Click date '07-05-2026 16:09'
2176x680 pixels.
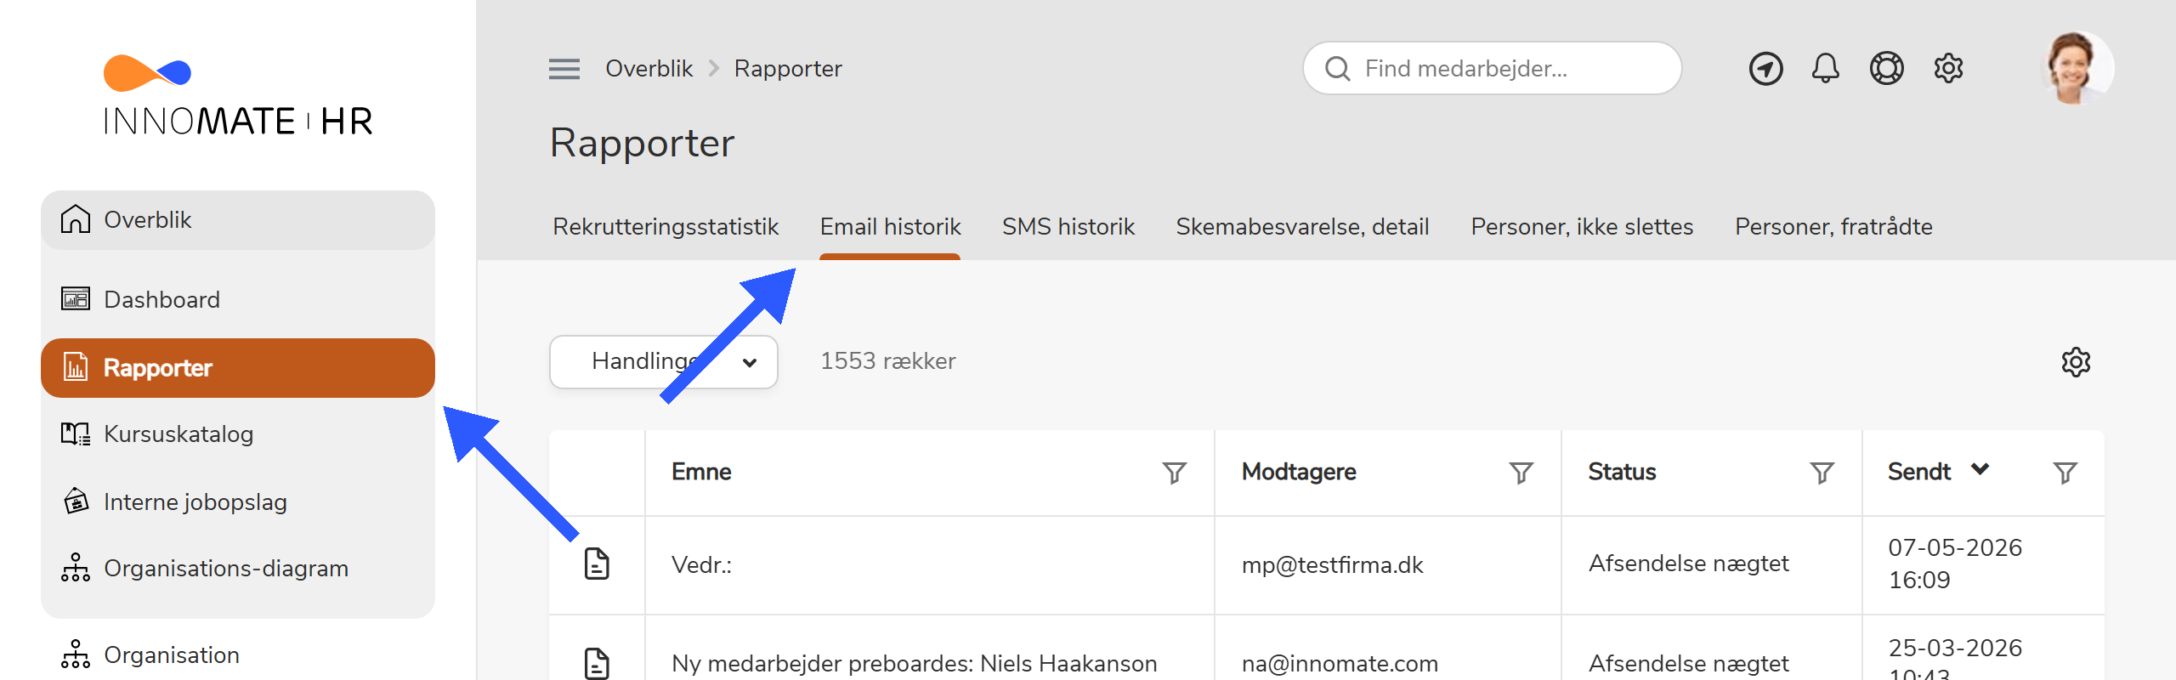click(1955, 564)
